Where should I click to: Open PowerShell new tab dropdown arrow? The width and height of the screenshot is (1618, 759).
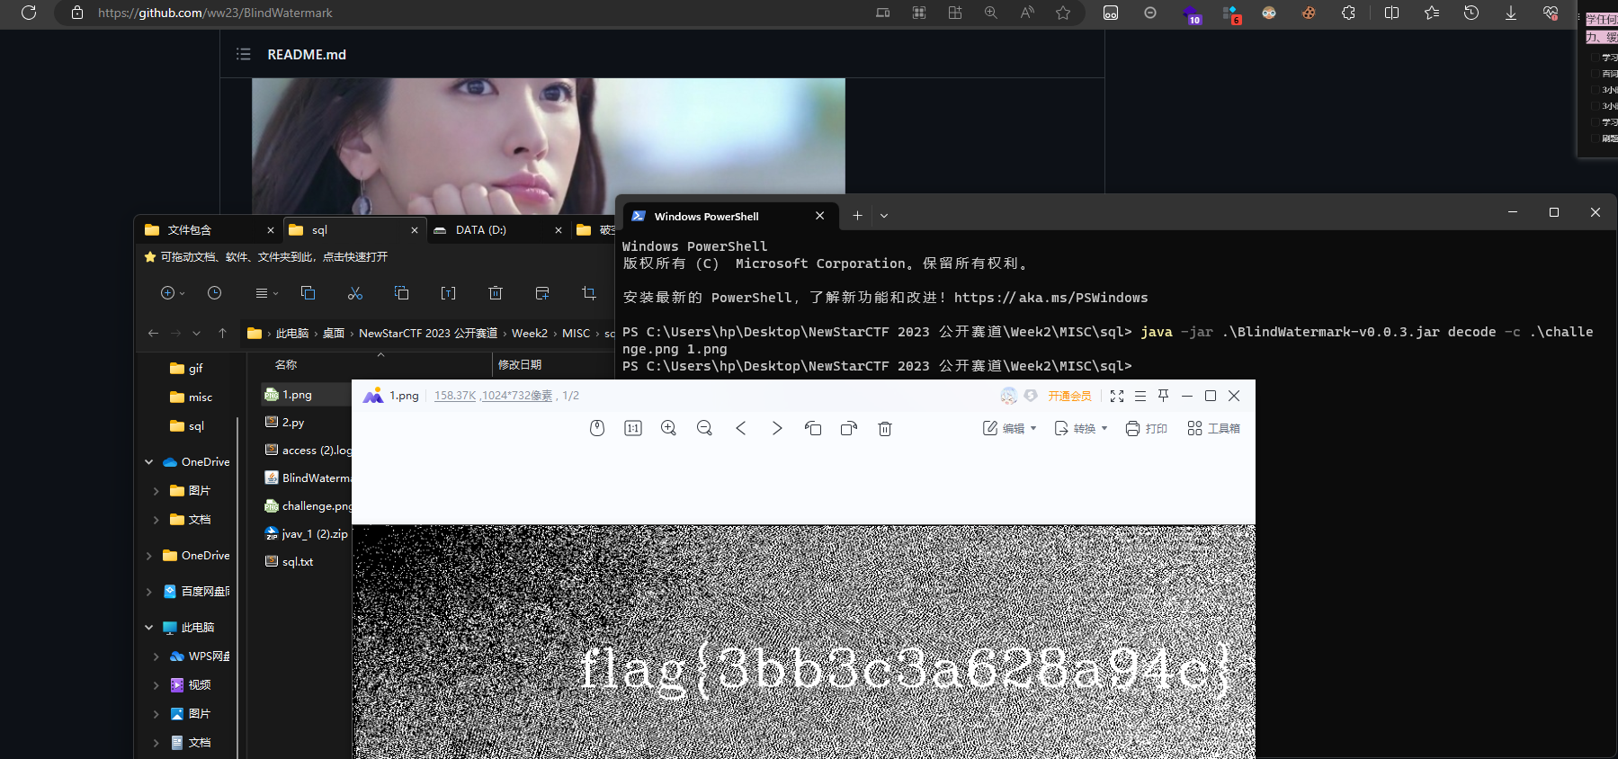[884, 216]
